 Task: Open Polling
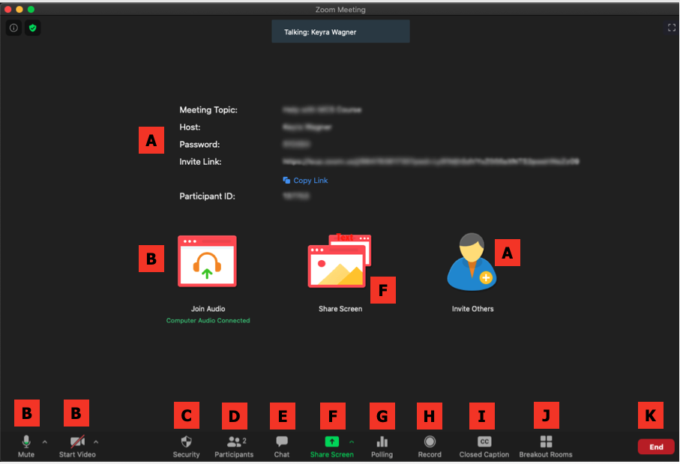pyautogui.click(x=382, y=447)
